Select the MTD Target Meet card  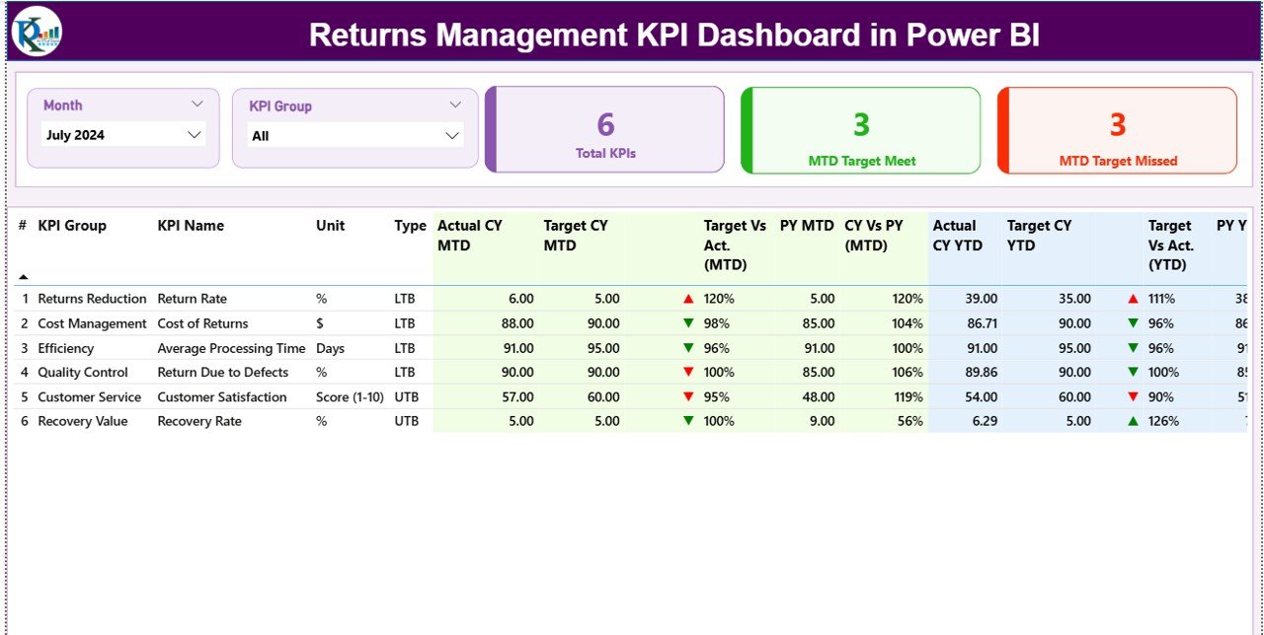(x=861, y=130)
